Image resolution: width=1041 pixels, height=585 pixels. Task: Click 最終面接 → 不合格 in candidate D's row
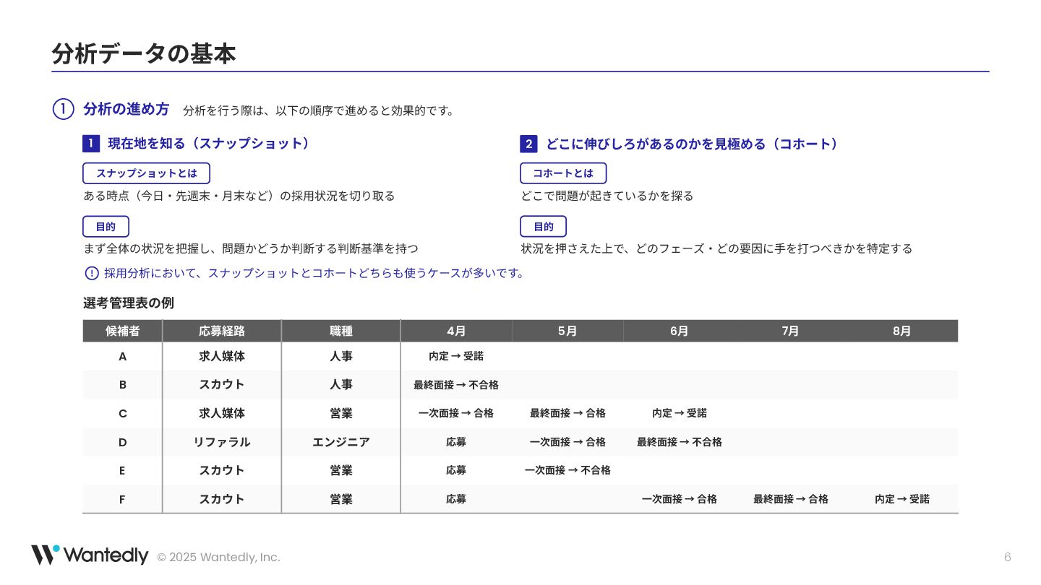coord(679,442)
